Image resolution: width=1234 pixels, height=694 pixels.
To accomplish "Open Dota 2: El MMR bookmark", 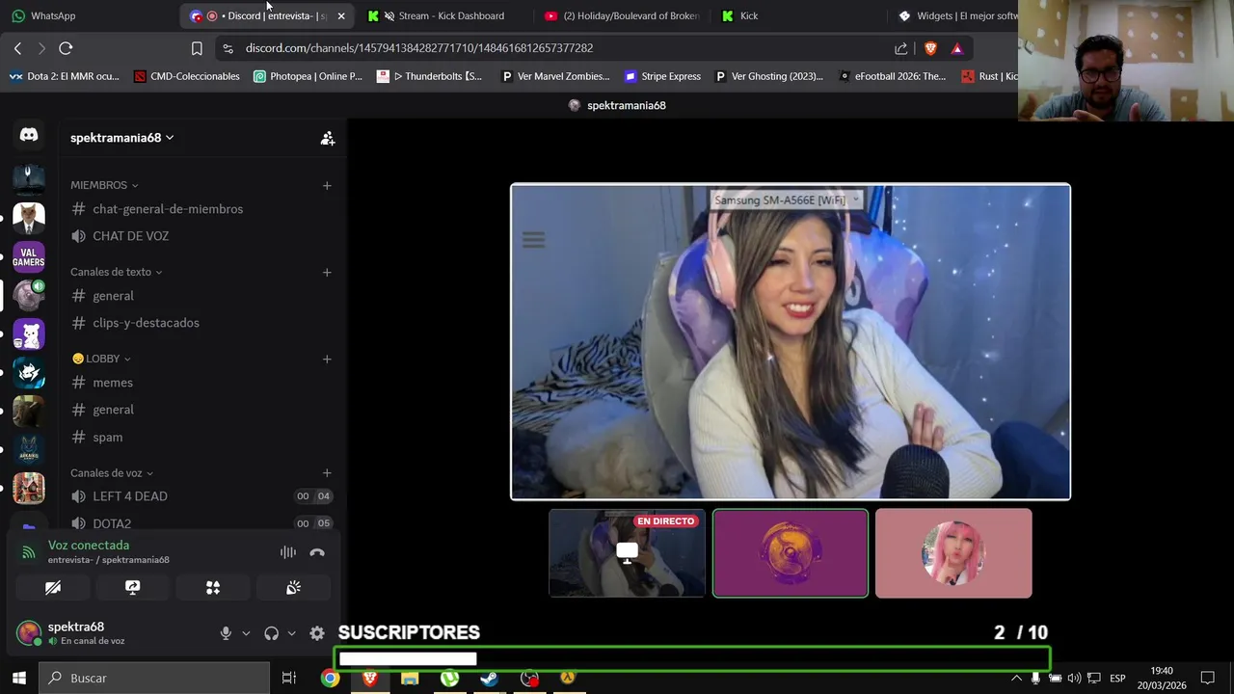I will [65, 76].
